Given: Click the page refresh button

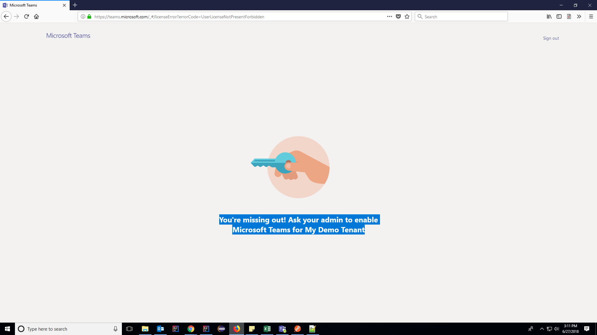Looking at the screenshot, I should [26, 16].
